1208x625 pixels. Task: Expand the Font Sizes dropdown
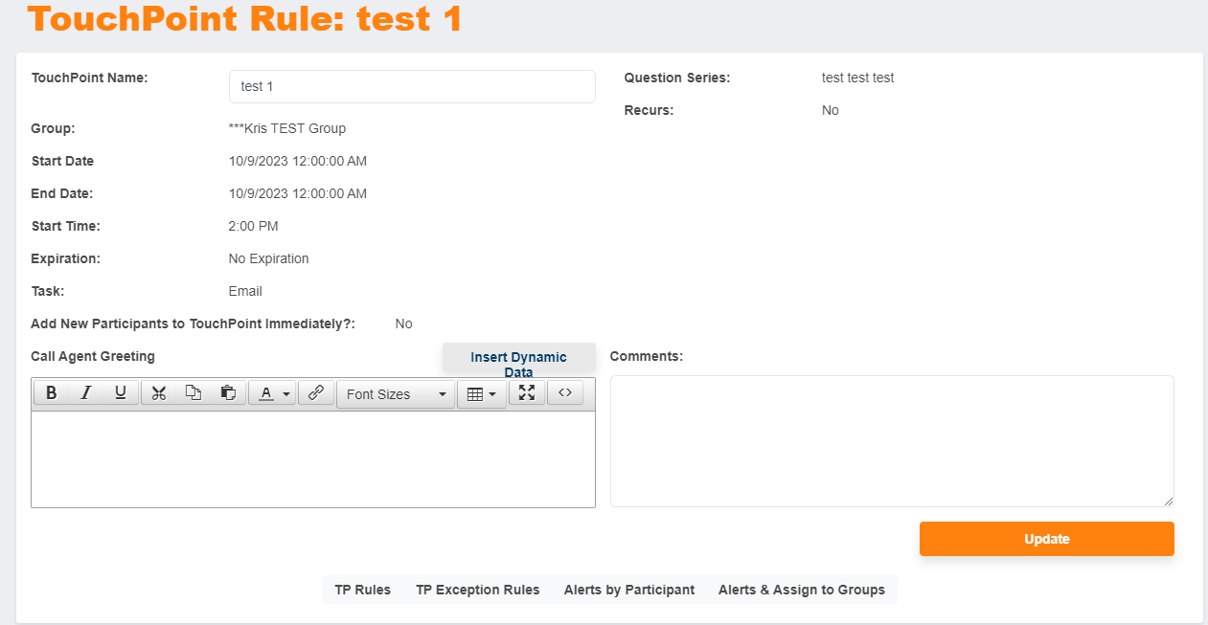tap(397, 394)
